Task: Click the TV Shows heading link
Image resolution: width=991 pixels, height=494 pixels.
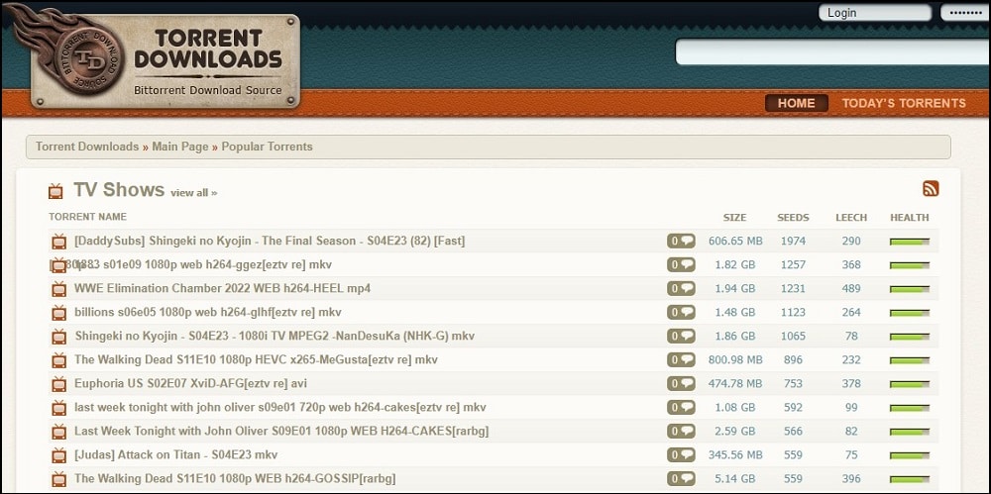Action: coord(119,189)
